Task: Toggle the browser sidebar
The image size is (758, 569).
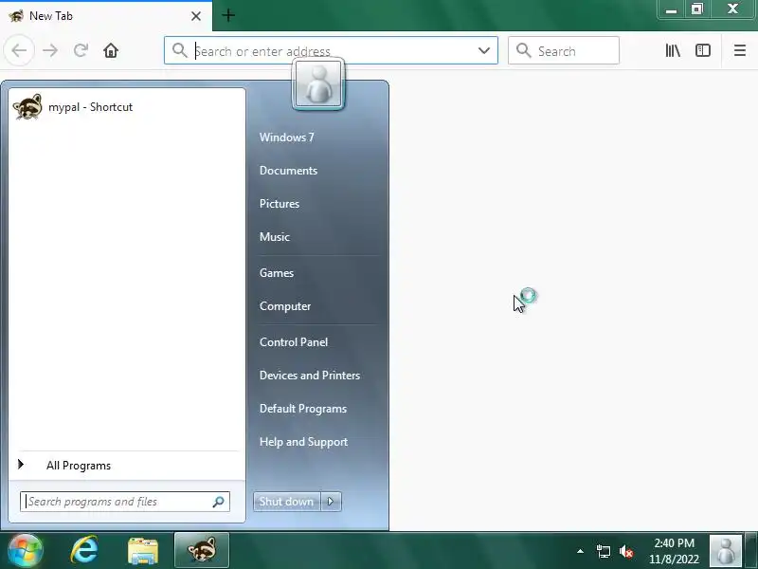Action: (703, 50)
